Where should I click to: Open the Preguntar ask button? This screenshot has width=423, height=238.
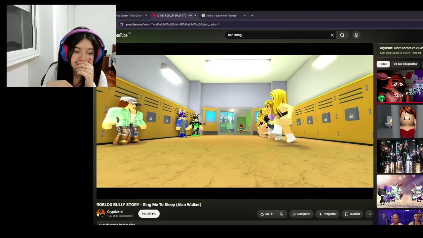327,214
